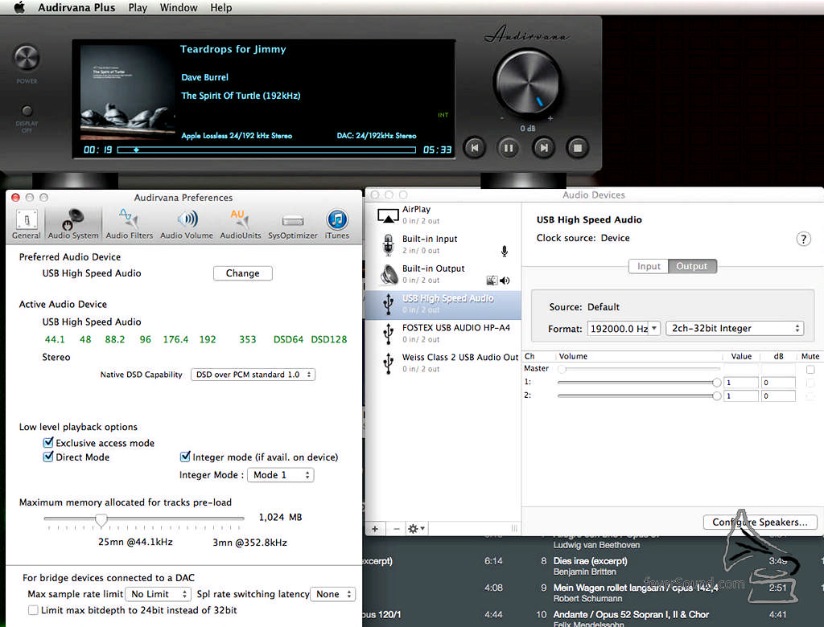
Task: Add a device with the plus button
Action: coord(375,529)
